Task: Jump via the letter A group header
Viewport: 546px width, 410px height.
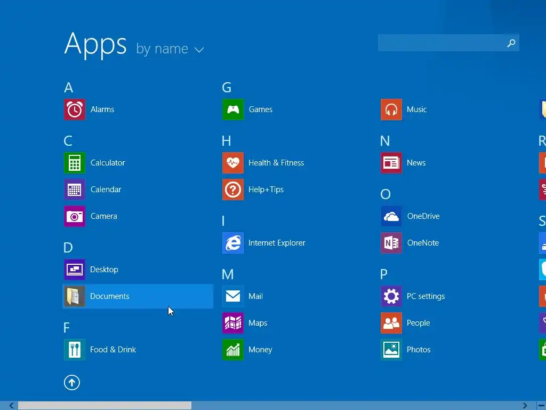Action: [69, 88]
